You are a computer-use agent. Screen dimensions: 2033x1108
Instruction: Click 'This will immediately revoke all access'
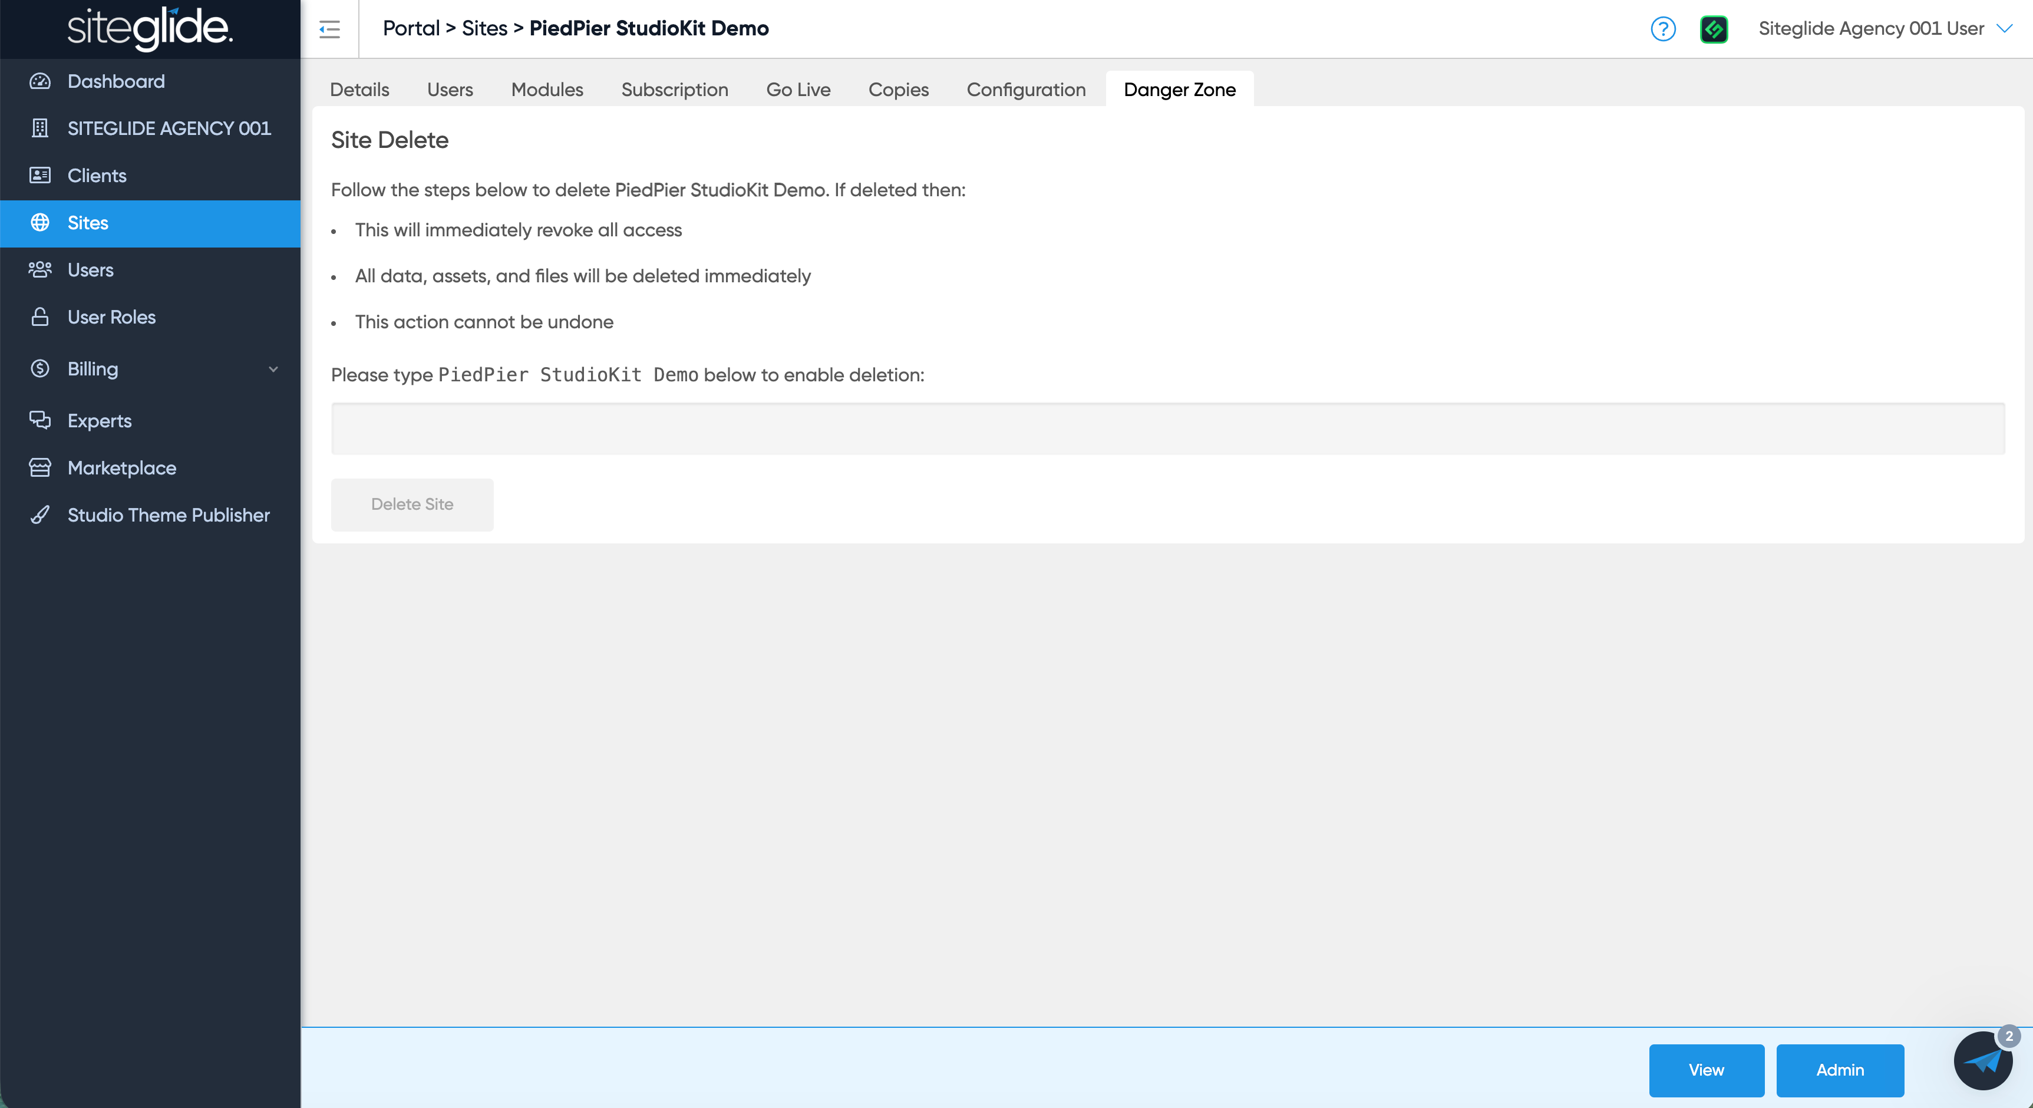[x=519, y=230]
